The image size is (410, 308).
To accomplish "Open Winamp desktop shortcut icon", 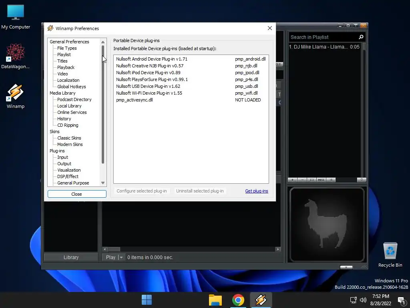I will (x=16, y=96).
